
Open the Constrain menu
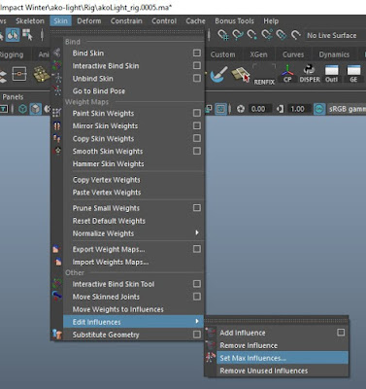[x=126, y=21]
